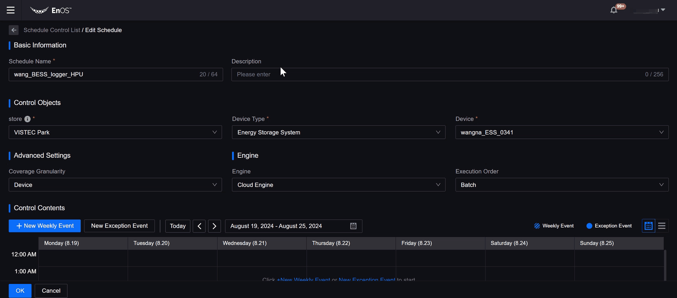Switch to calendar view
This screenshot has height=298, width=677.
click(x=648, y=226)
